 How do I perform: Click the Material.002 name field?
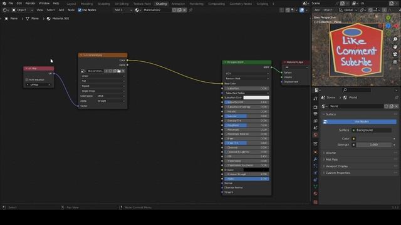tap(157, 10)
